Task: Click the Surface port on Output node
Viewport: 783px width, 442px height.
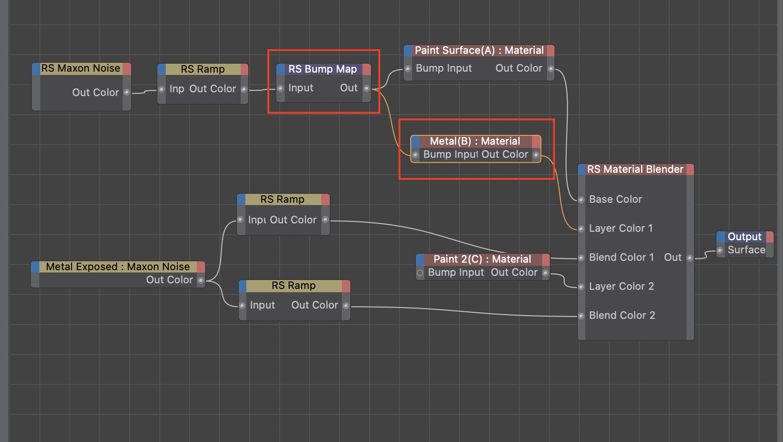Action: [720, 250]
